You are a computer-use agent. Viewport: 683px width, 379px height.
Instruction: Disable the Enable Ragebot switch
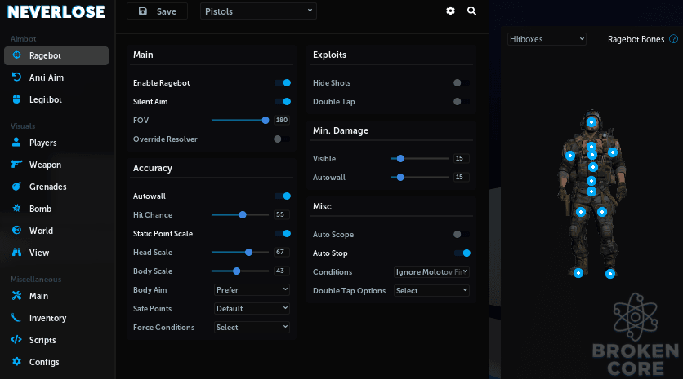click(283, 82)
